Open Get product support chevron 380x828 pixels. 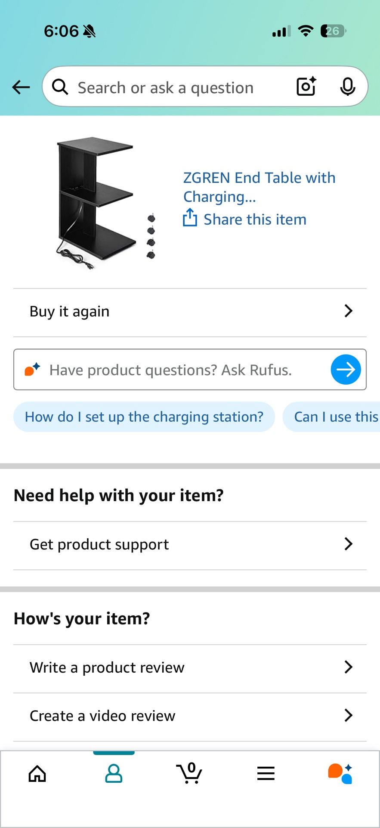pos(348,544)
